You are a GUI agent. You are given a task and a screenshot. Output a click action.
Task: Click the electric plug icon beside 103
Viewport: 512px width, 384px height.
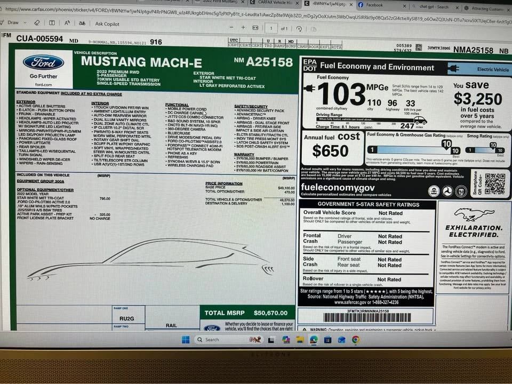coord(309,88)
